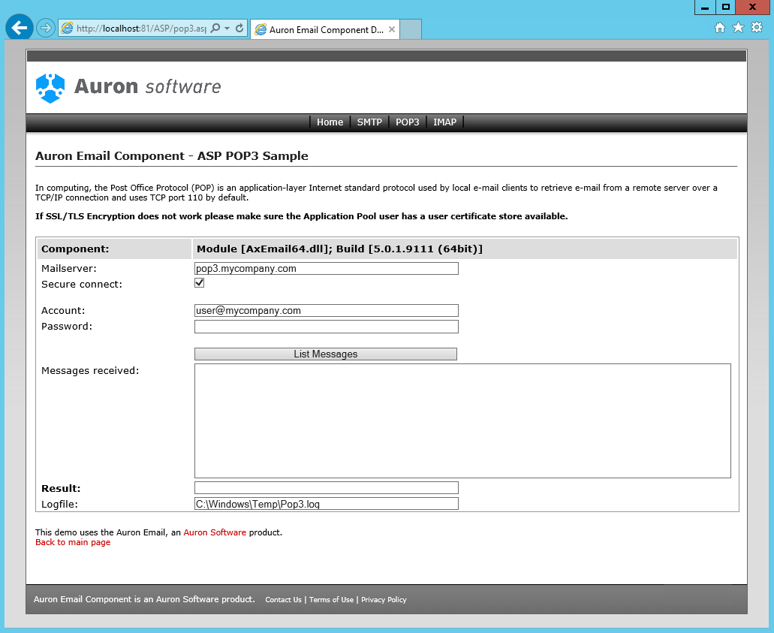Viewport: 774px width, 633px height.
Task: Focus the Password input field
Action: click(x=326, y=327)
